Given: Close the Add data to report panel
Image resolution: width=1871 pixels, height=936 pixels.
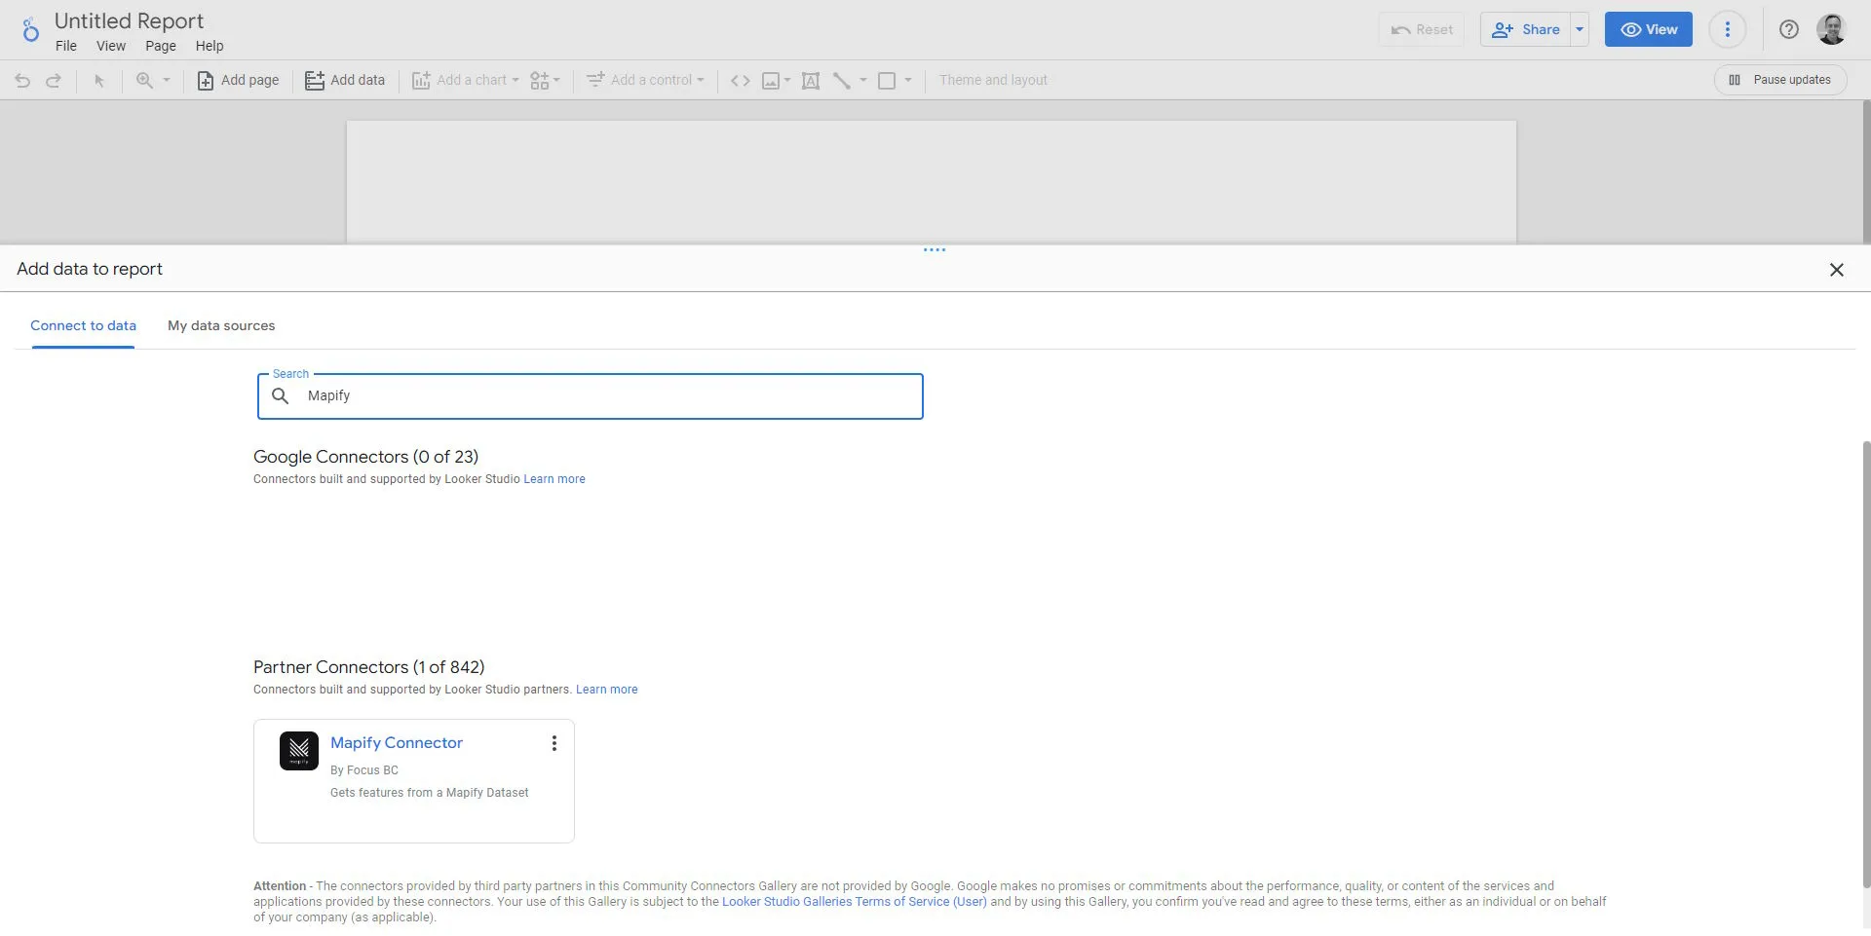Looking at the screenshot, I should [1837, 270].
